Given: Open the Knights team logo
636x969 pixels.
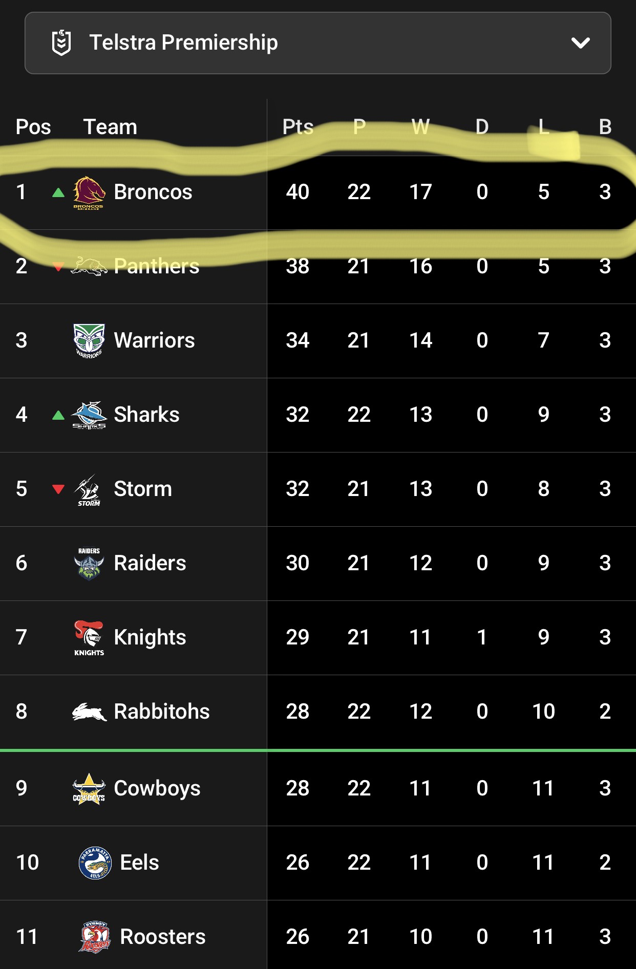Looking at the screenshot, I should click(x=89, y=638).
